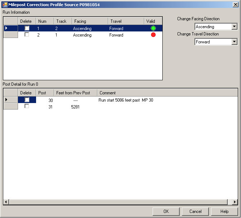Click the red Valid indicator for run 2
The image size is (241, 218).
tap(153, 35)
